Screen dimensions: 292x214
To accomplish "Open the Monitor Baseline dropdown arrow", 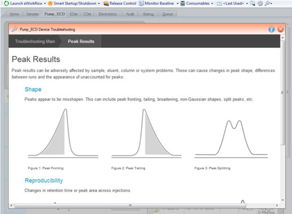I will click(x=178, y=3).
